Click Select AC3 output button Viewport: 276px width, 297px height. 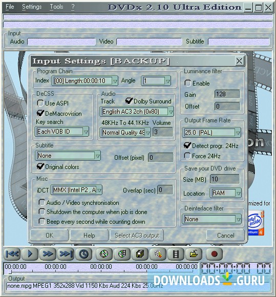click(137, 236)
